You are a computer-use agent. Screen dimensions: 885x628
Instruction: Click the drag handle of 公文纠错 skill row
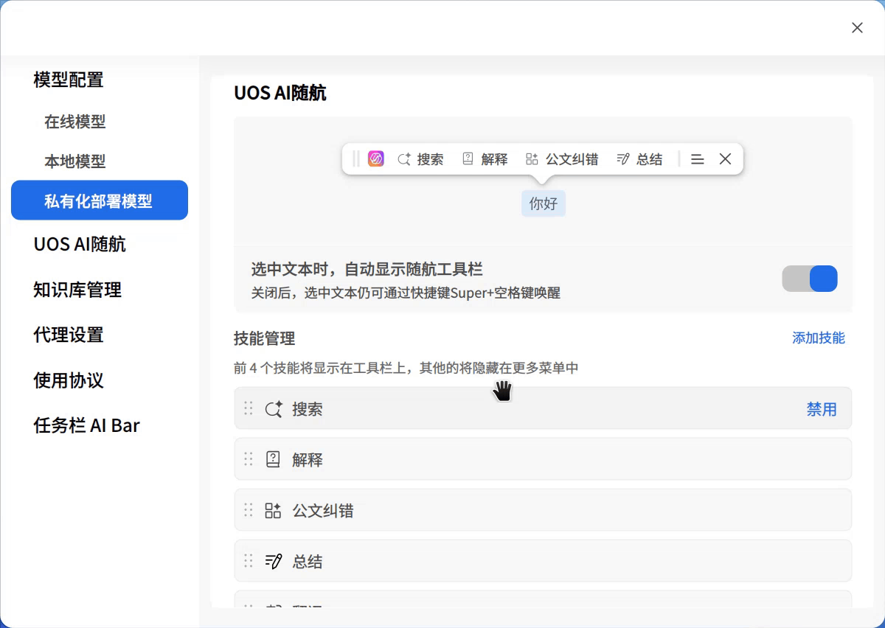click(x=249, y=510)
